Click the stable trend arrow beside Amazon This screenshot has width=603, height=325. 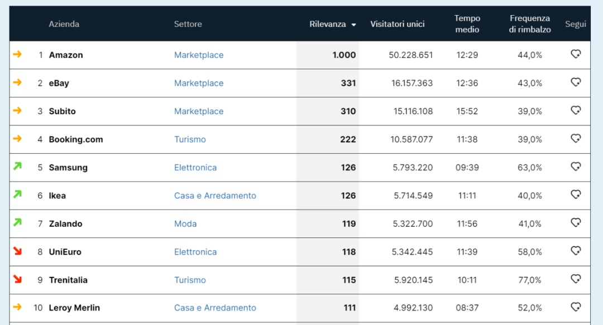point(17,54)
